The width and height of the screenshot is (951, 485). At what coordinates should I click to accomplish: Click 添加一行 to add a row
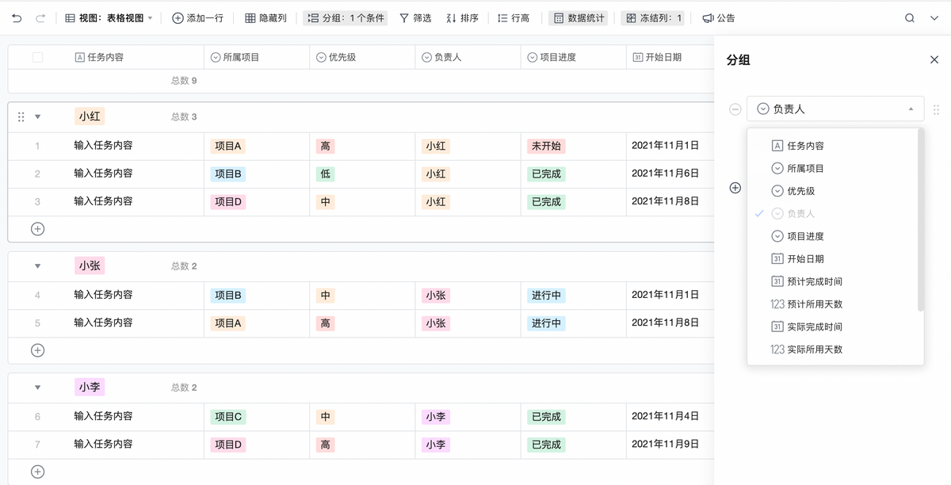[197, 17]
